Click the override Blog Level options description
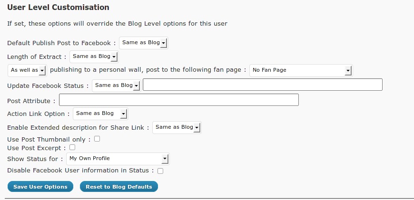The height and width of the screenshot is (200, 414). [x=117, y=23]
